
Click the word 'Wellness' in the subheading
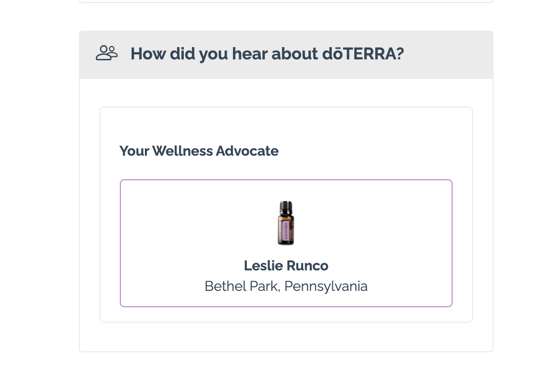183,151
